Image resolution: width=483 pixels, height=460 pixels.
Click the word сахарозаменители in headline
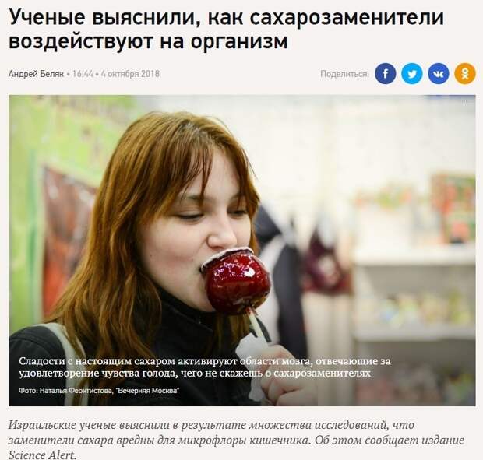[x=347, y=17]
